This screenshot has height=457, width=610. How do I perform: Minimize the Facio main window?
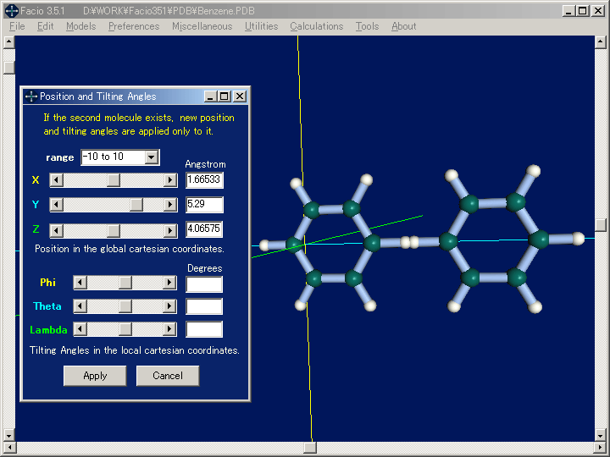coord(569,11)
